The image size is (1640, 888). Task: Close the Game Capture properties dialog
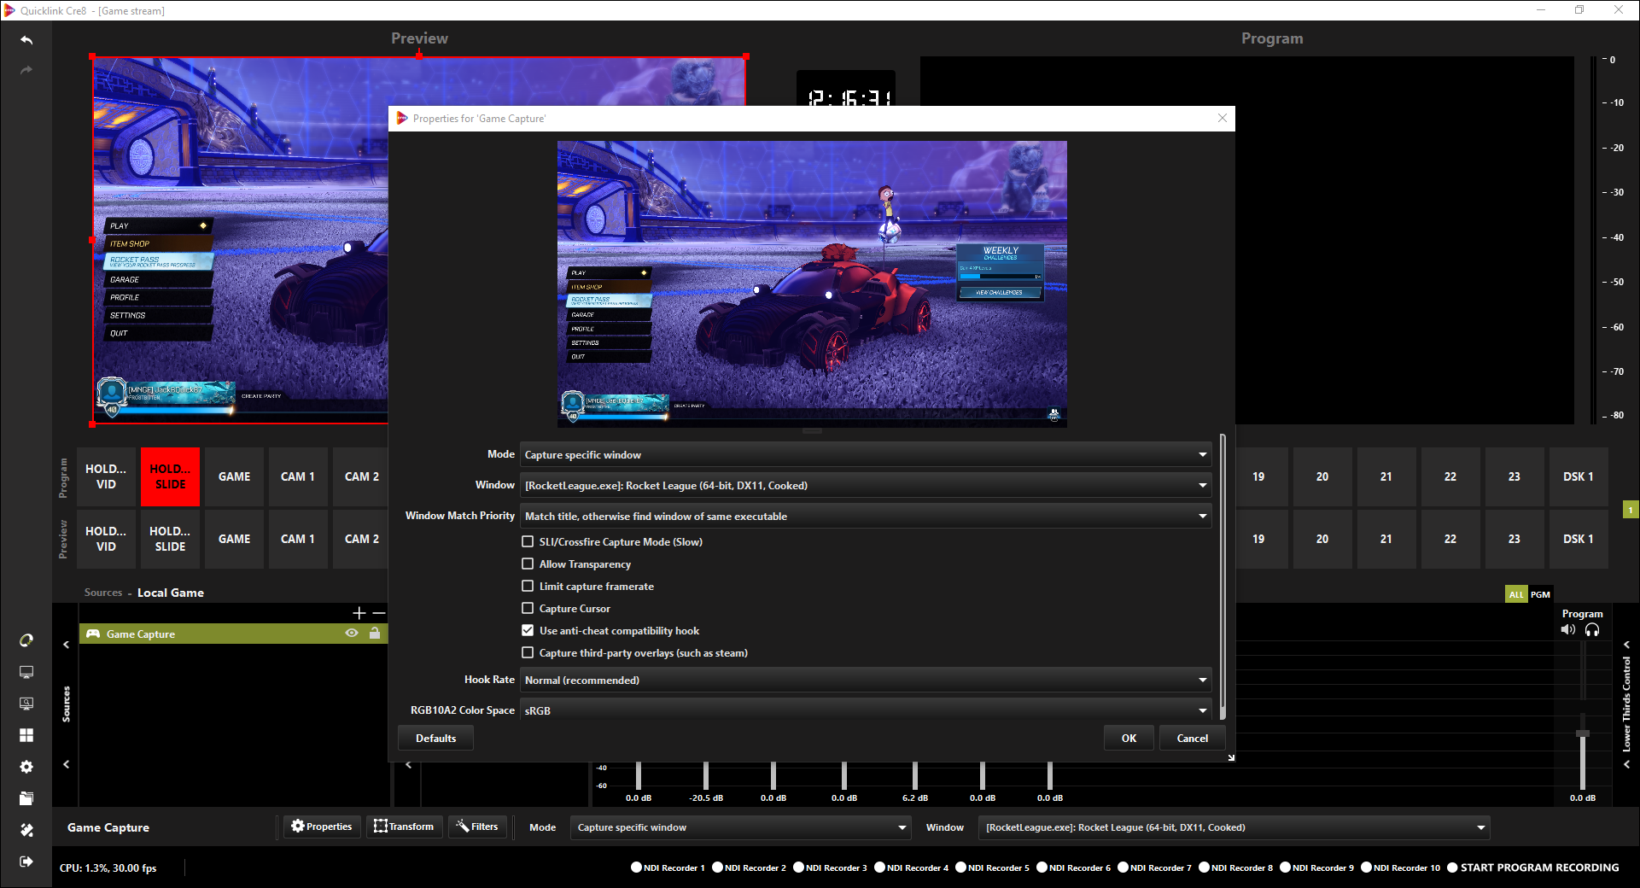(x=1223, y=118)
